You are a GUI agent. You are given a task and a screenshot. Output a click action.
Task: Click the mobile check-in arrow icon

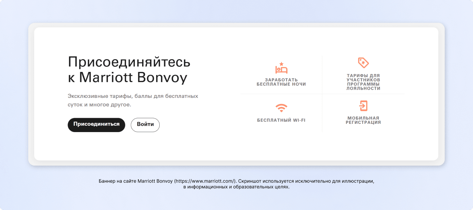click(363, 106)
